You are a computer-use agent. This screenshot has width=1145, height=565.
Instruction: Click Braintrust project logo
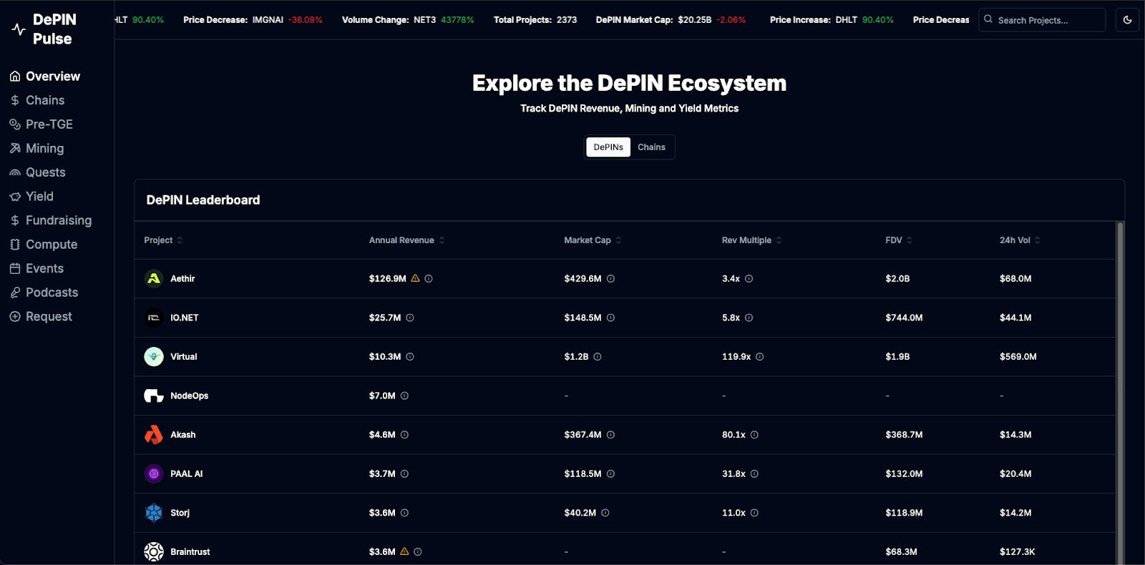click(x=154, y=551)
